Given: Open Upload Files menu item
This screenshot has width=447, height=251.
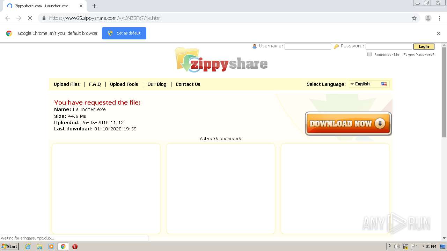Looking at the screenshot, I should click(x=67, y=84).
